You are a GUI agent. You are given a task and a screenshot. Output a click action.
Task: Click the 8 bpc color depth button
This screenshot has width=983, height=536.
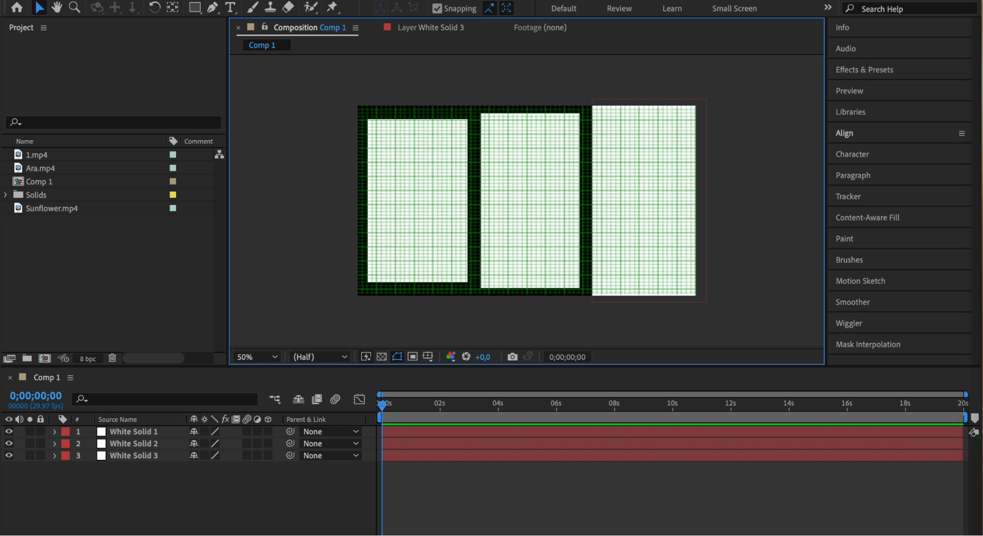coord(88,359)
